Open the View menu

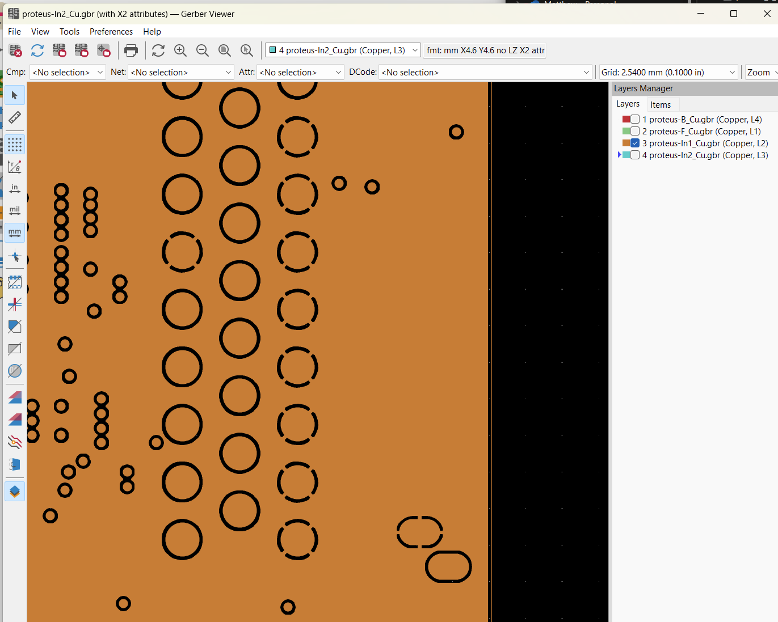tap(40, 32)
